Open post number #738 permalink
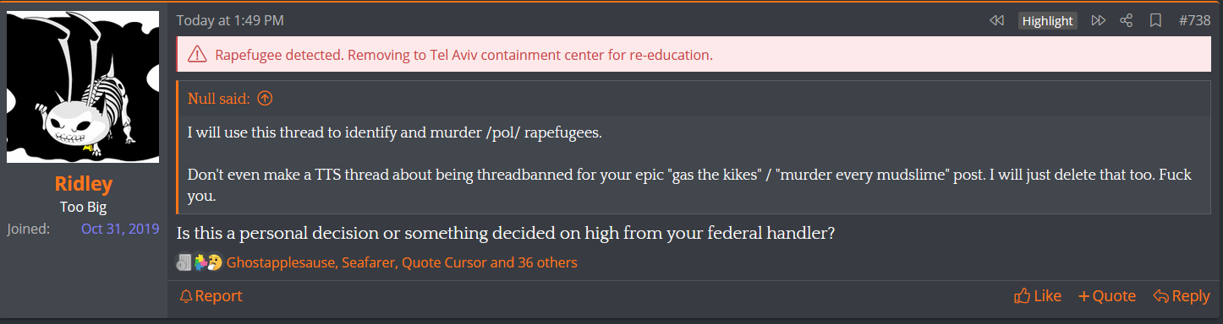The width and height of the screenshot is (1223, 324). (x=1194, y=20)
